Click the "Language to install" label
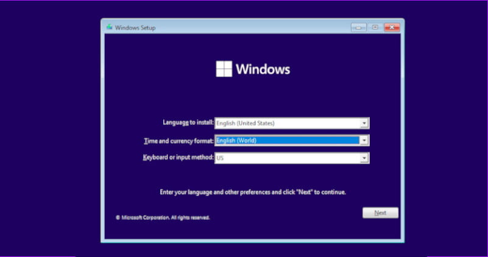The width and height of the screenshot is (488, 257). [188, 123]
